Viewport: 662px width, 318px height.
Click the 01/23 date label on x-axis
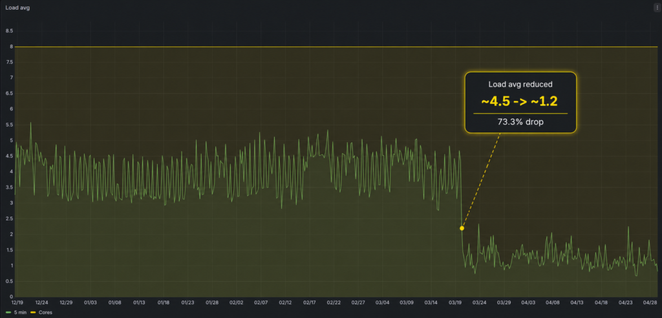pyautogui.click(x=188, y=302)
